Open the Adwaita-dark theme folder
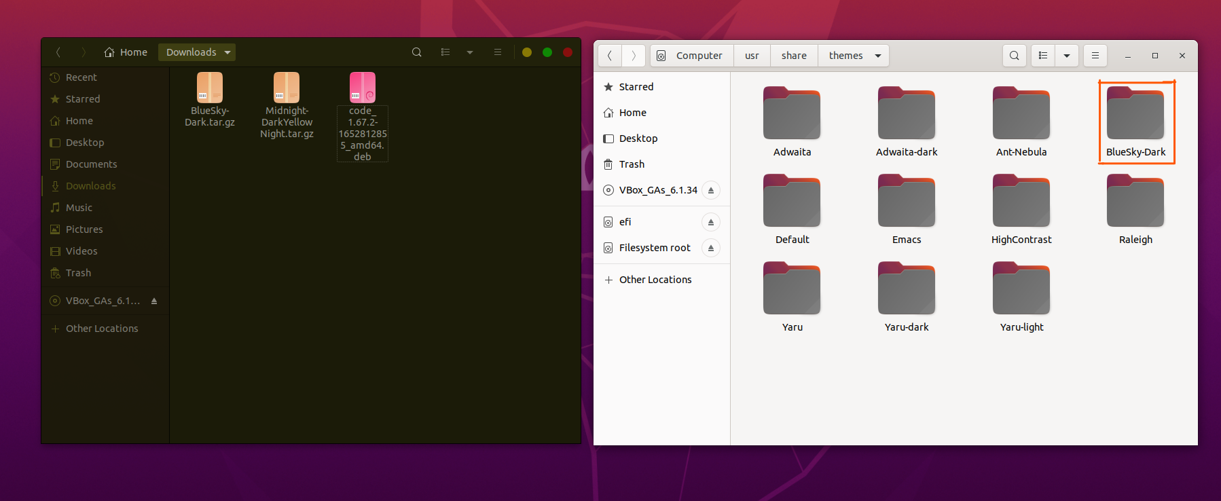Image resolution: width=1221 pixels, height=501 pixels. click(x=907, y=122)
